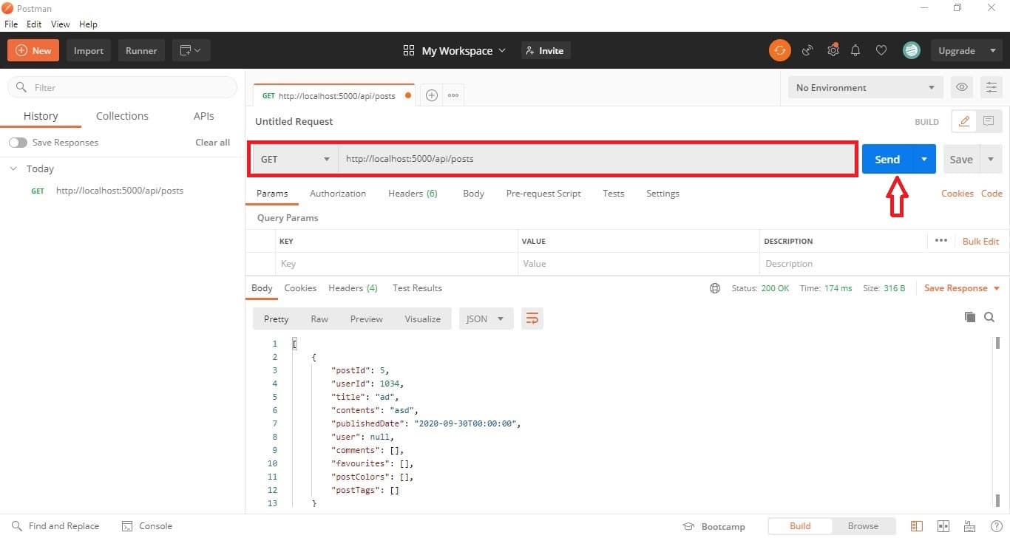Click the blue Send button
The height and width of the screenshot is (538, 1010).
click(887, 159)
